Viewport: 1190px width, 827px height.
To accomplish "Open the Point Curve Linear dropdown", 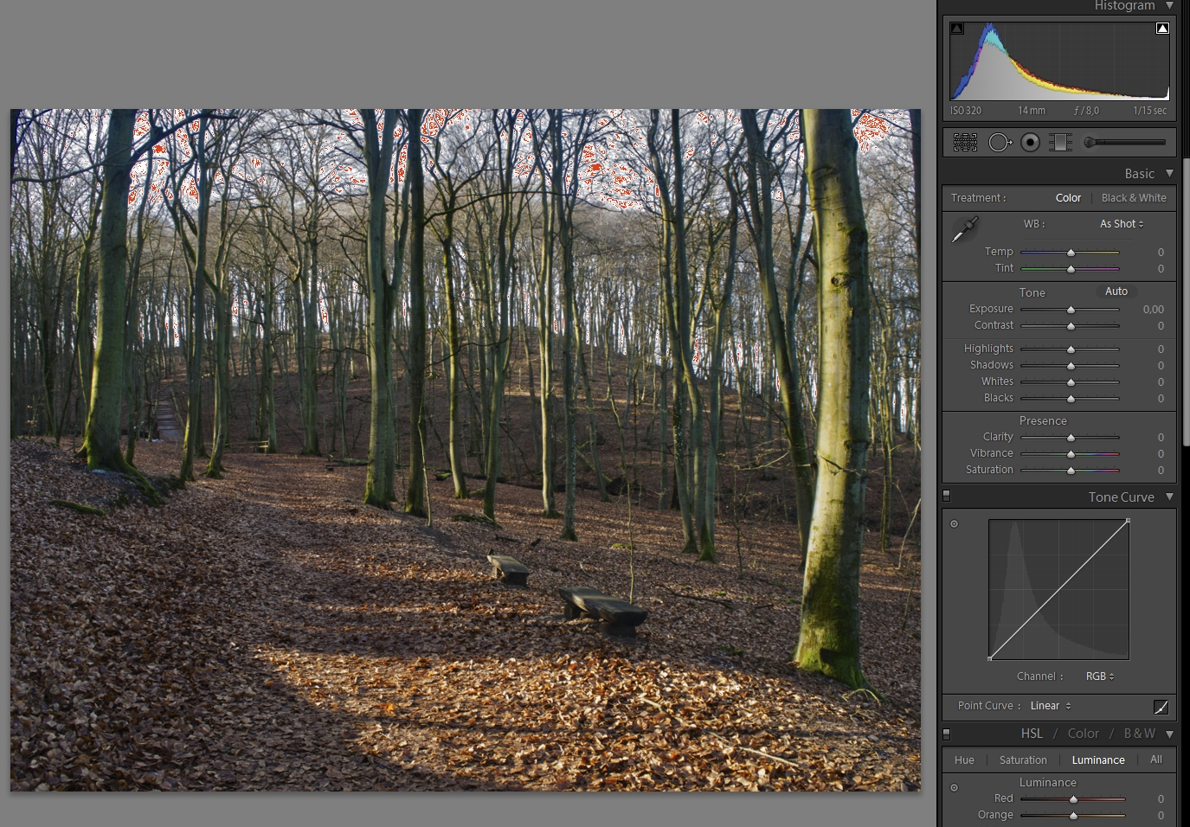I will point(1050,706).
